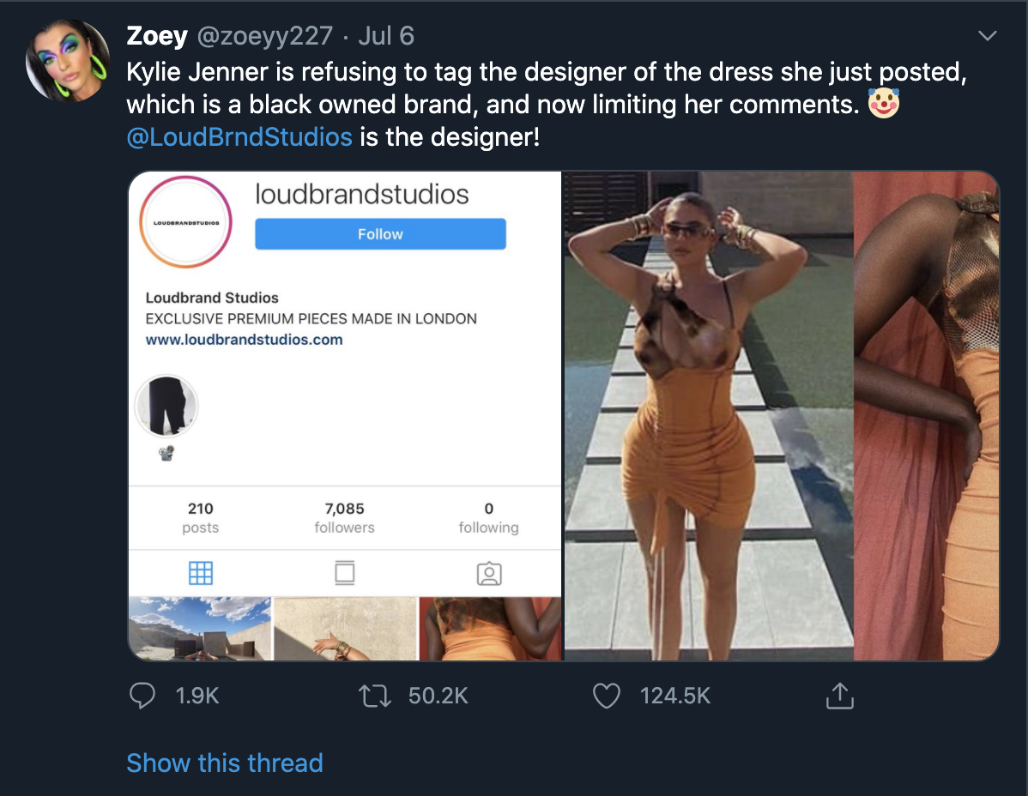
Task: Open the www.loudbrandstudios.com website link
Action: (x=244, y=340)
